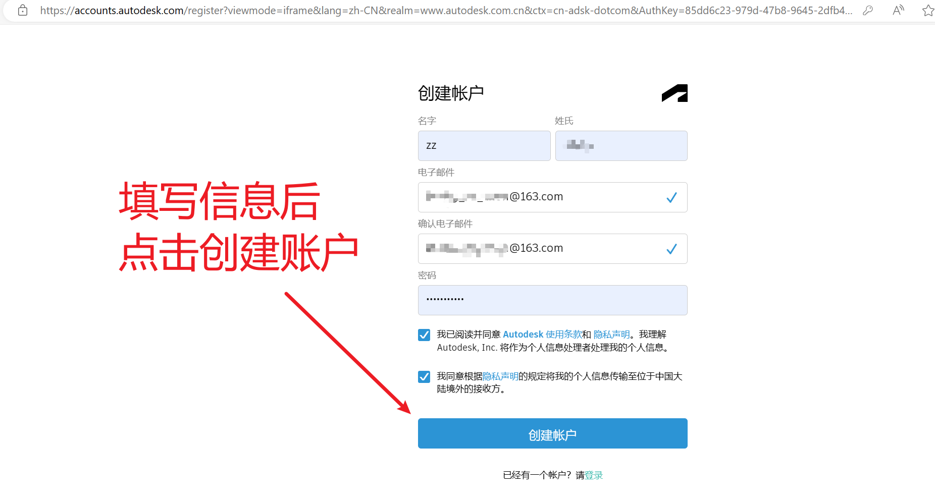Click the 确认电子邮件 field label

[445, 224]
